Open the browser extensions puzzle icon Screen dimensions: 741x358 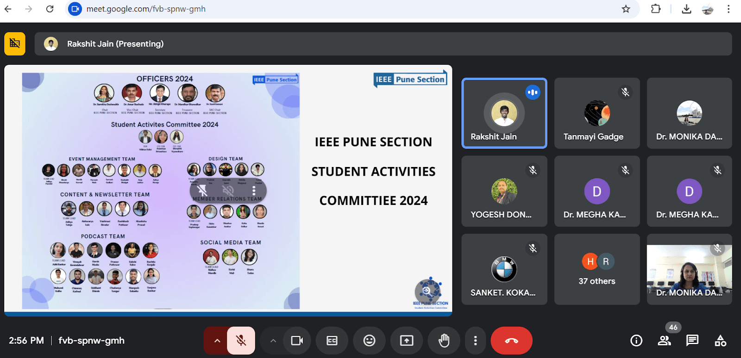[656, 9]
